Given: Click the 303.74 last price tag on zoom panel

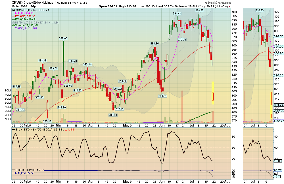Looking at the screenshot, I should 278,105.
